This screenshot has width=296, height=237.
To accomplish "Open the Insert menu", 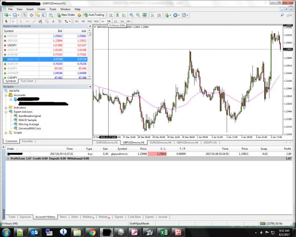I will pyautogui.click(x=30, y=9).
